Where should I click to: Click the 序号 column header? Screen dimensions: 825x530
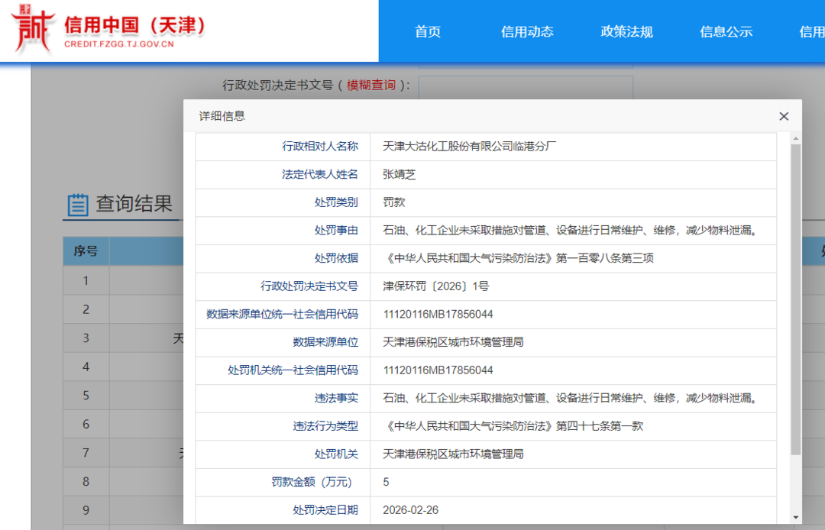pos(86,251)
